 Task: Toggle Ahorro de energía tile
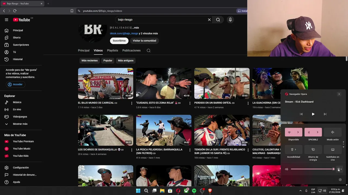[x=313, y=149]
